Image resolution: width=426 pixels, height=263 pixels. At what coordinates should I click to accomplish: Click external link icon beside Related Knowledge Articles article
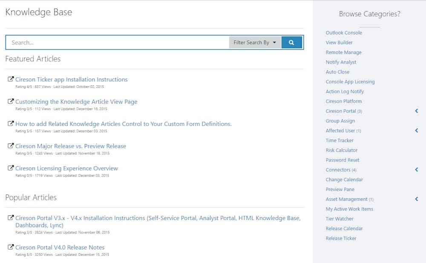coord(10,123)
